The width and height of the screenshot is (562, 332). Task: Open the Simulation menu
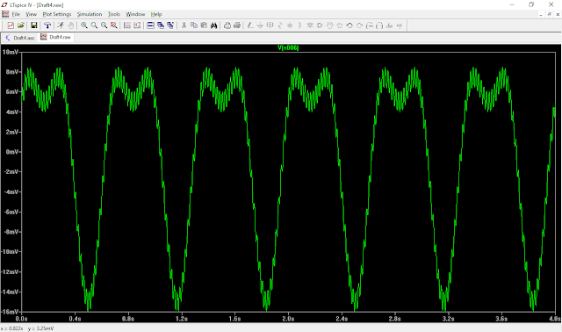click(x=90, y=14)
